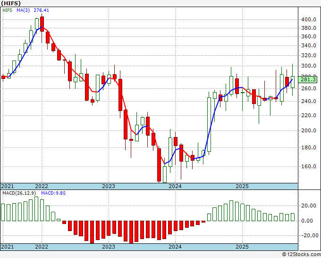This screenshot has width=321, height=258.
Task: Click the -20.00 MACD axis label
Action: tap(310, 235)
